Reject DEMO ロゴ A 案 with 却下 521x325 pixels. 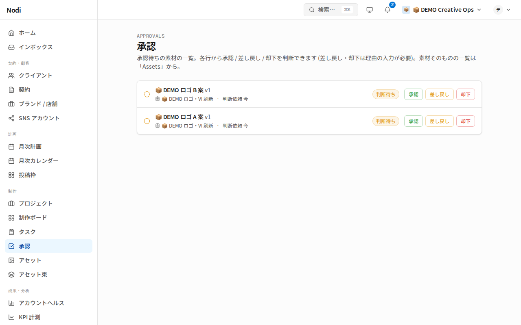(466, 121)
